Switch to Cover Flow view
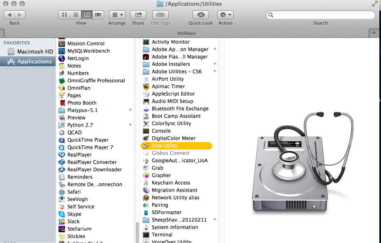The image size is (381, 243). [x=98, y=15]
